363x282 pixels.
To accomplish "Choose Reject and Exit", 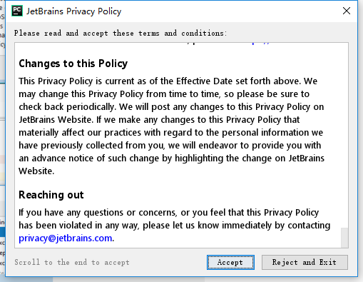I will (305, 262).
